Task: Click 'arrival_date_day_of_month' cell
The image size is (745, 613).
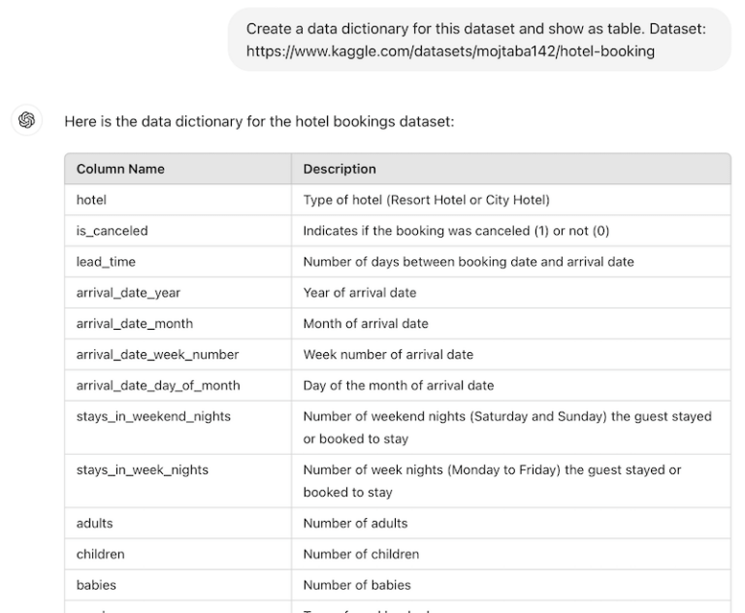Action: coord(158,385)
